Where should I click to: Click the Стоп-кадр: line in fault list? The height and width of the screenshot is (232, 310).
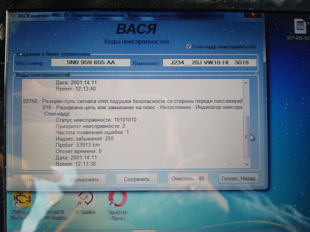57,114
